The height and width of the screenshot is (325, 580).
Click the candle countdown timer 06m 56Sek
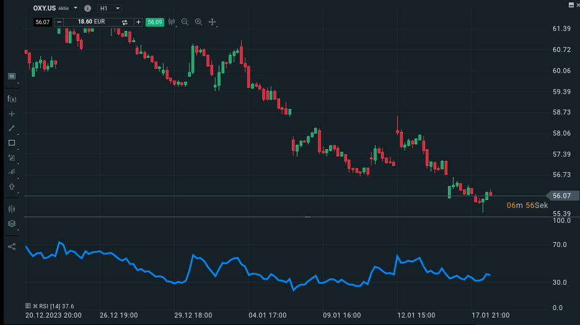point(527,205)
